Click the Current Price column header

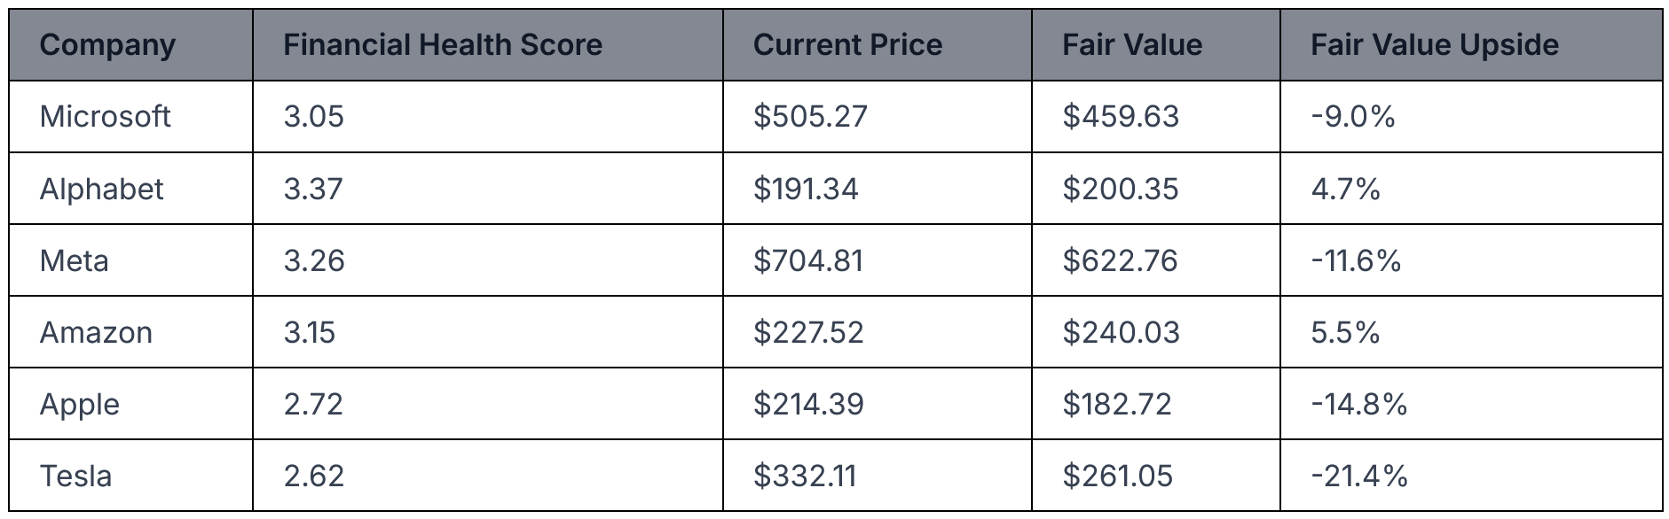tap(847, 45)
